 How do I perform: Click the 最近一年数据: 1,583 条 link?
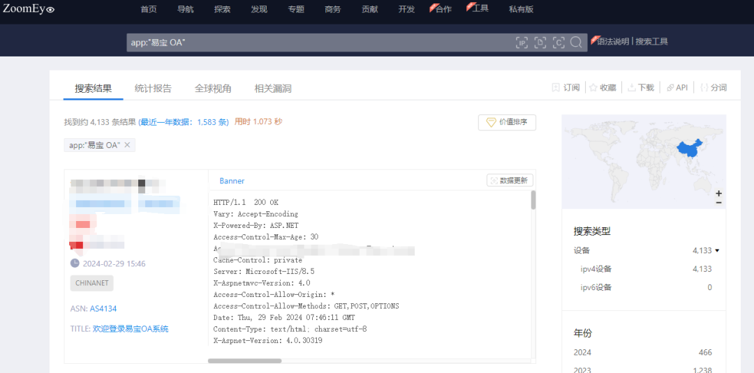(184, 122)
